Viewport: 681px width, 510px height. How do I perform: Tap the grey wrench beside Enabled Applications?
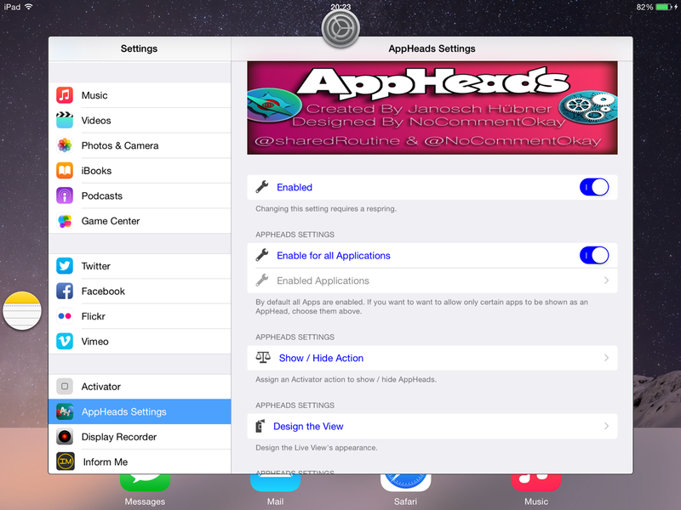pyautogui.click(x=262, y=280)
